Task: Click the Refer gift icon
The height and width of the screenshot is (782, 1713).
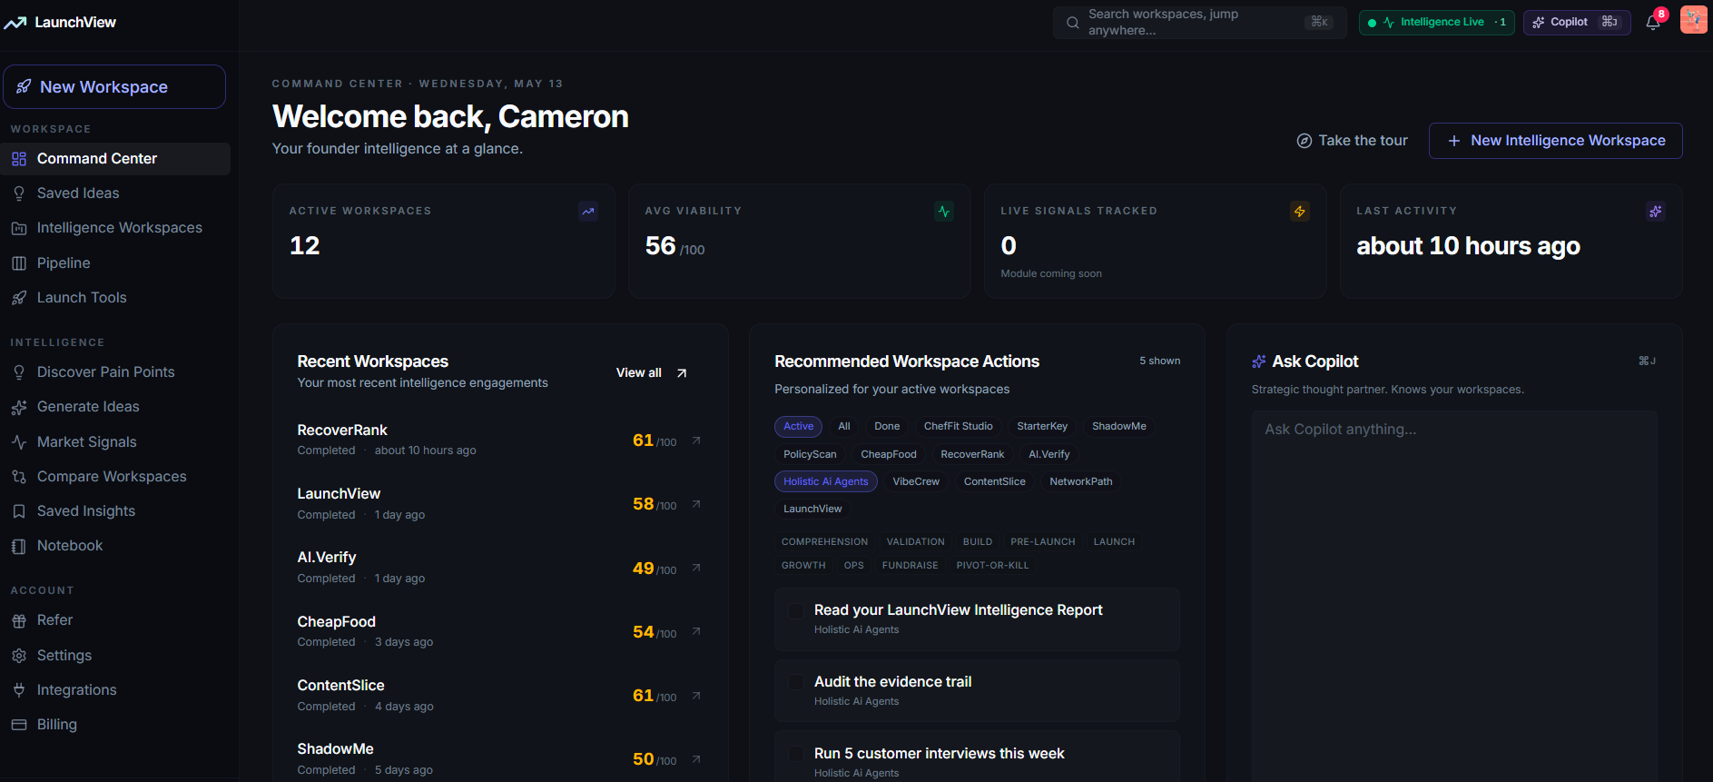Action: pos(19,620)
